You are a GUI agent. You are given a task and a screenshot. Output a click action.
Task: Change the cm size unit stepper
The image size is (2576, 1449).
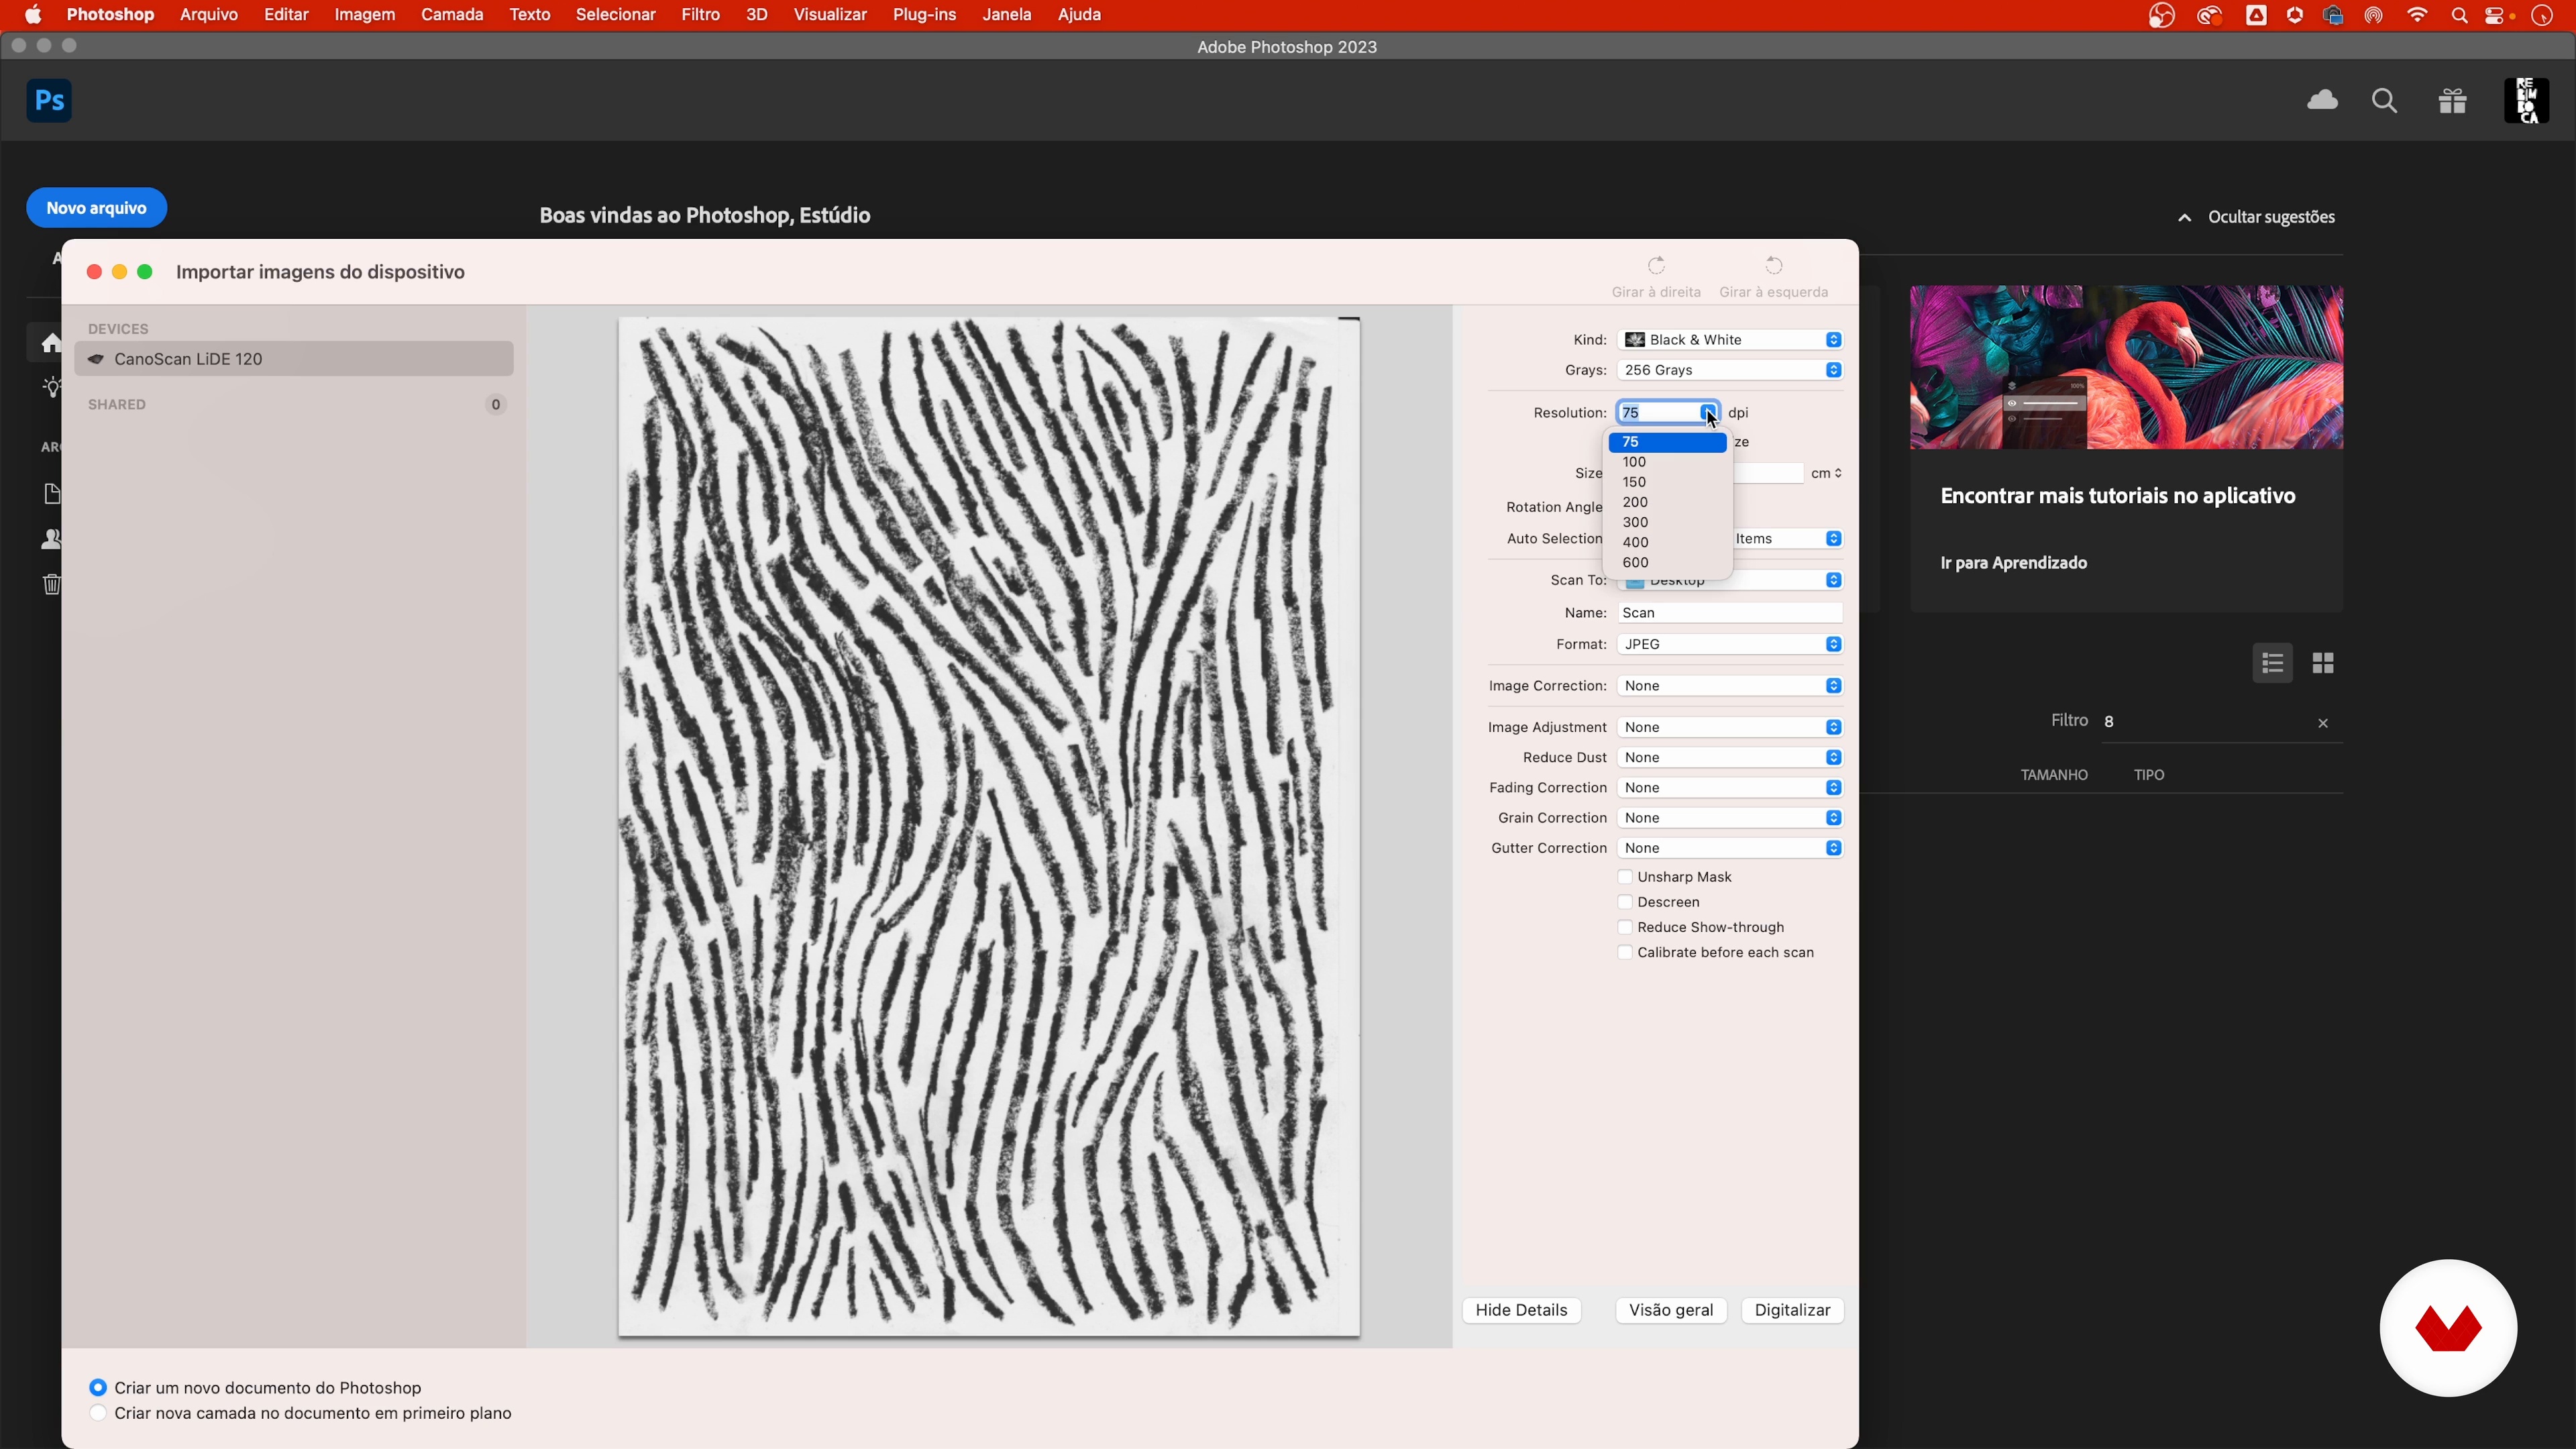(1826, 473)
